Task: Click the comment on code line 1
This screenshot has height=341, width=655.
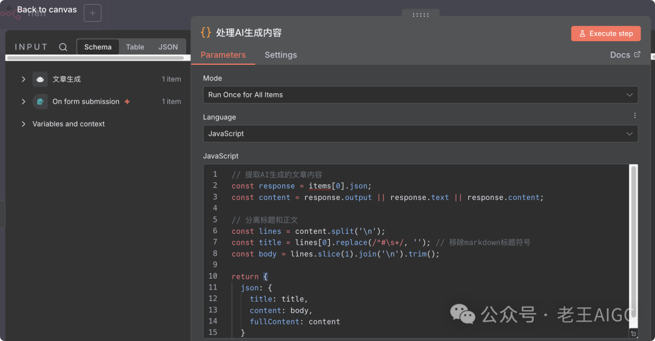Action: coord(277,174)
